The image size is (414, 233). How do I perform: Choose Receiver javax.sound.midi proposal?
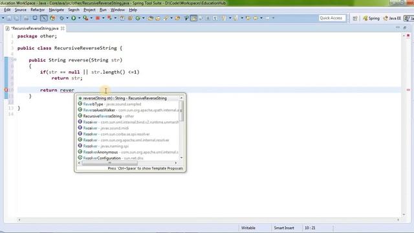pos(128,128)
